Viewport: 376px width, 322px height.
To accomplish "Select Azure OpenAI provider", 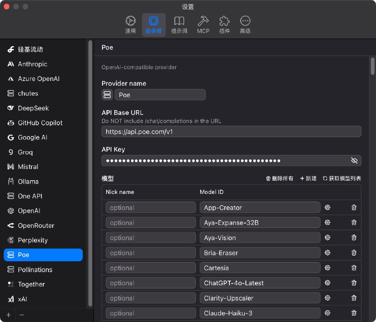I will 43,79.
